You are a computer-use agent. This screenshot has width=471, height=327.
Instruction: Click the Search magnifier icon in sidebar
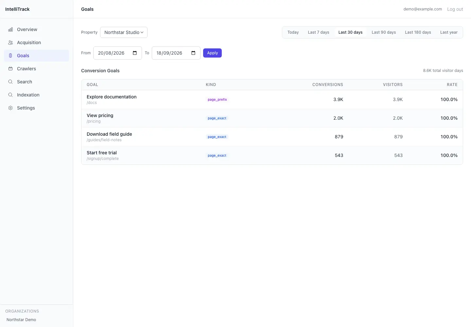coord(10,82)
